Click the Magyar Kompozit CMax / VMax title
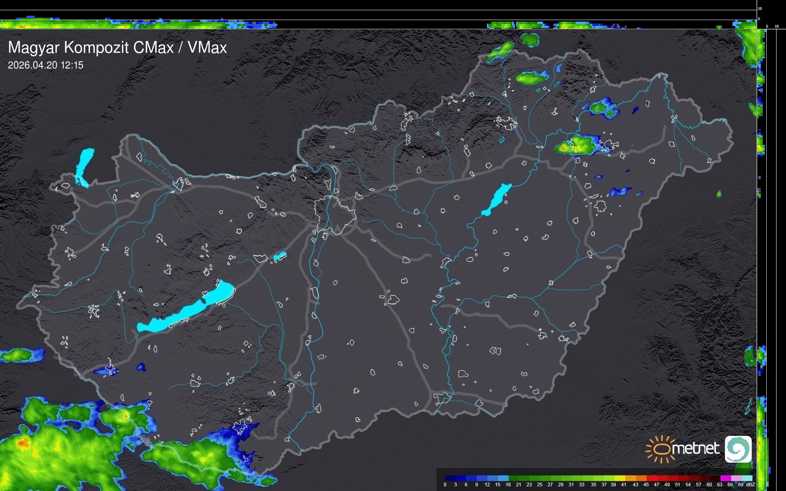 (117, 48)
